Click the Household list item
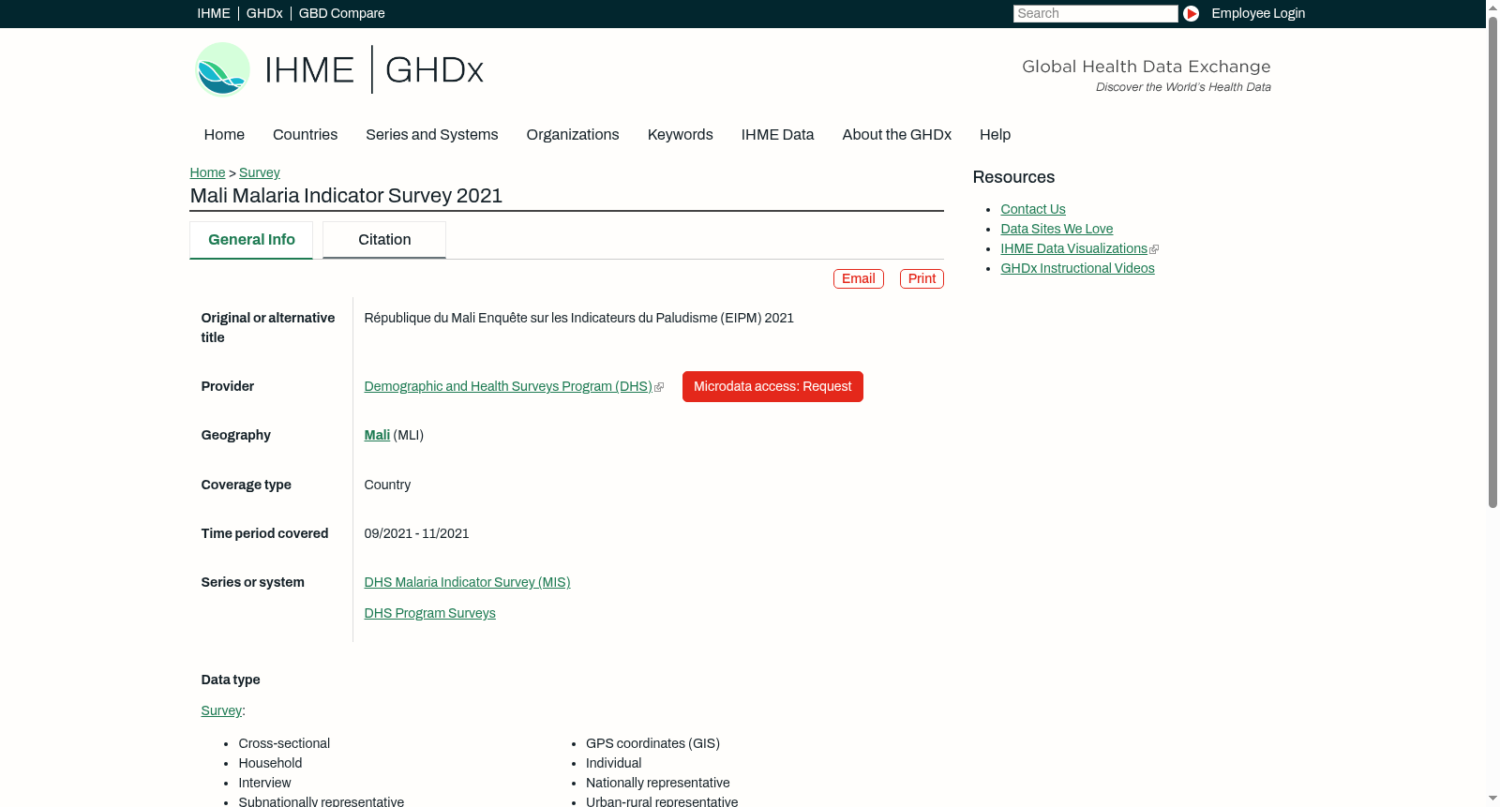This screenshot has width=1500, height=807. 270,763
